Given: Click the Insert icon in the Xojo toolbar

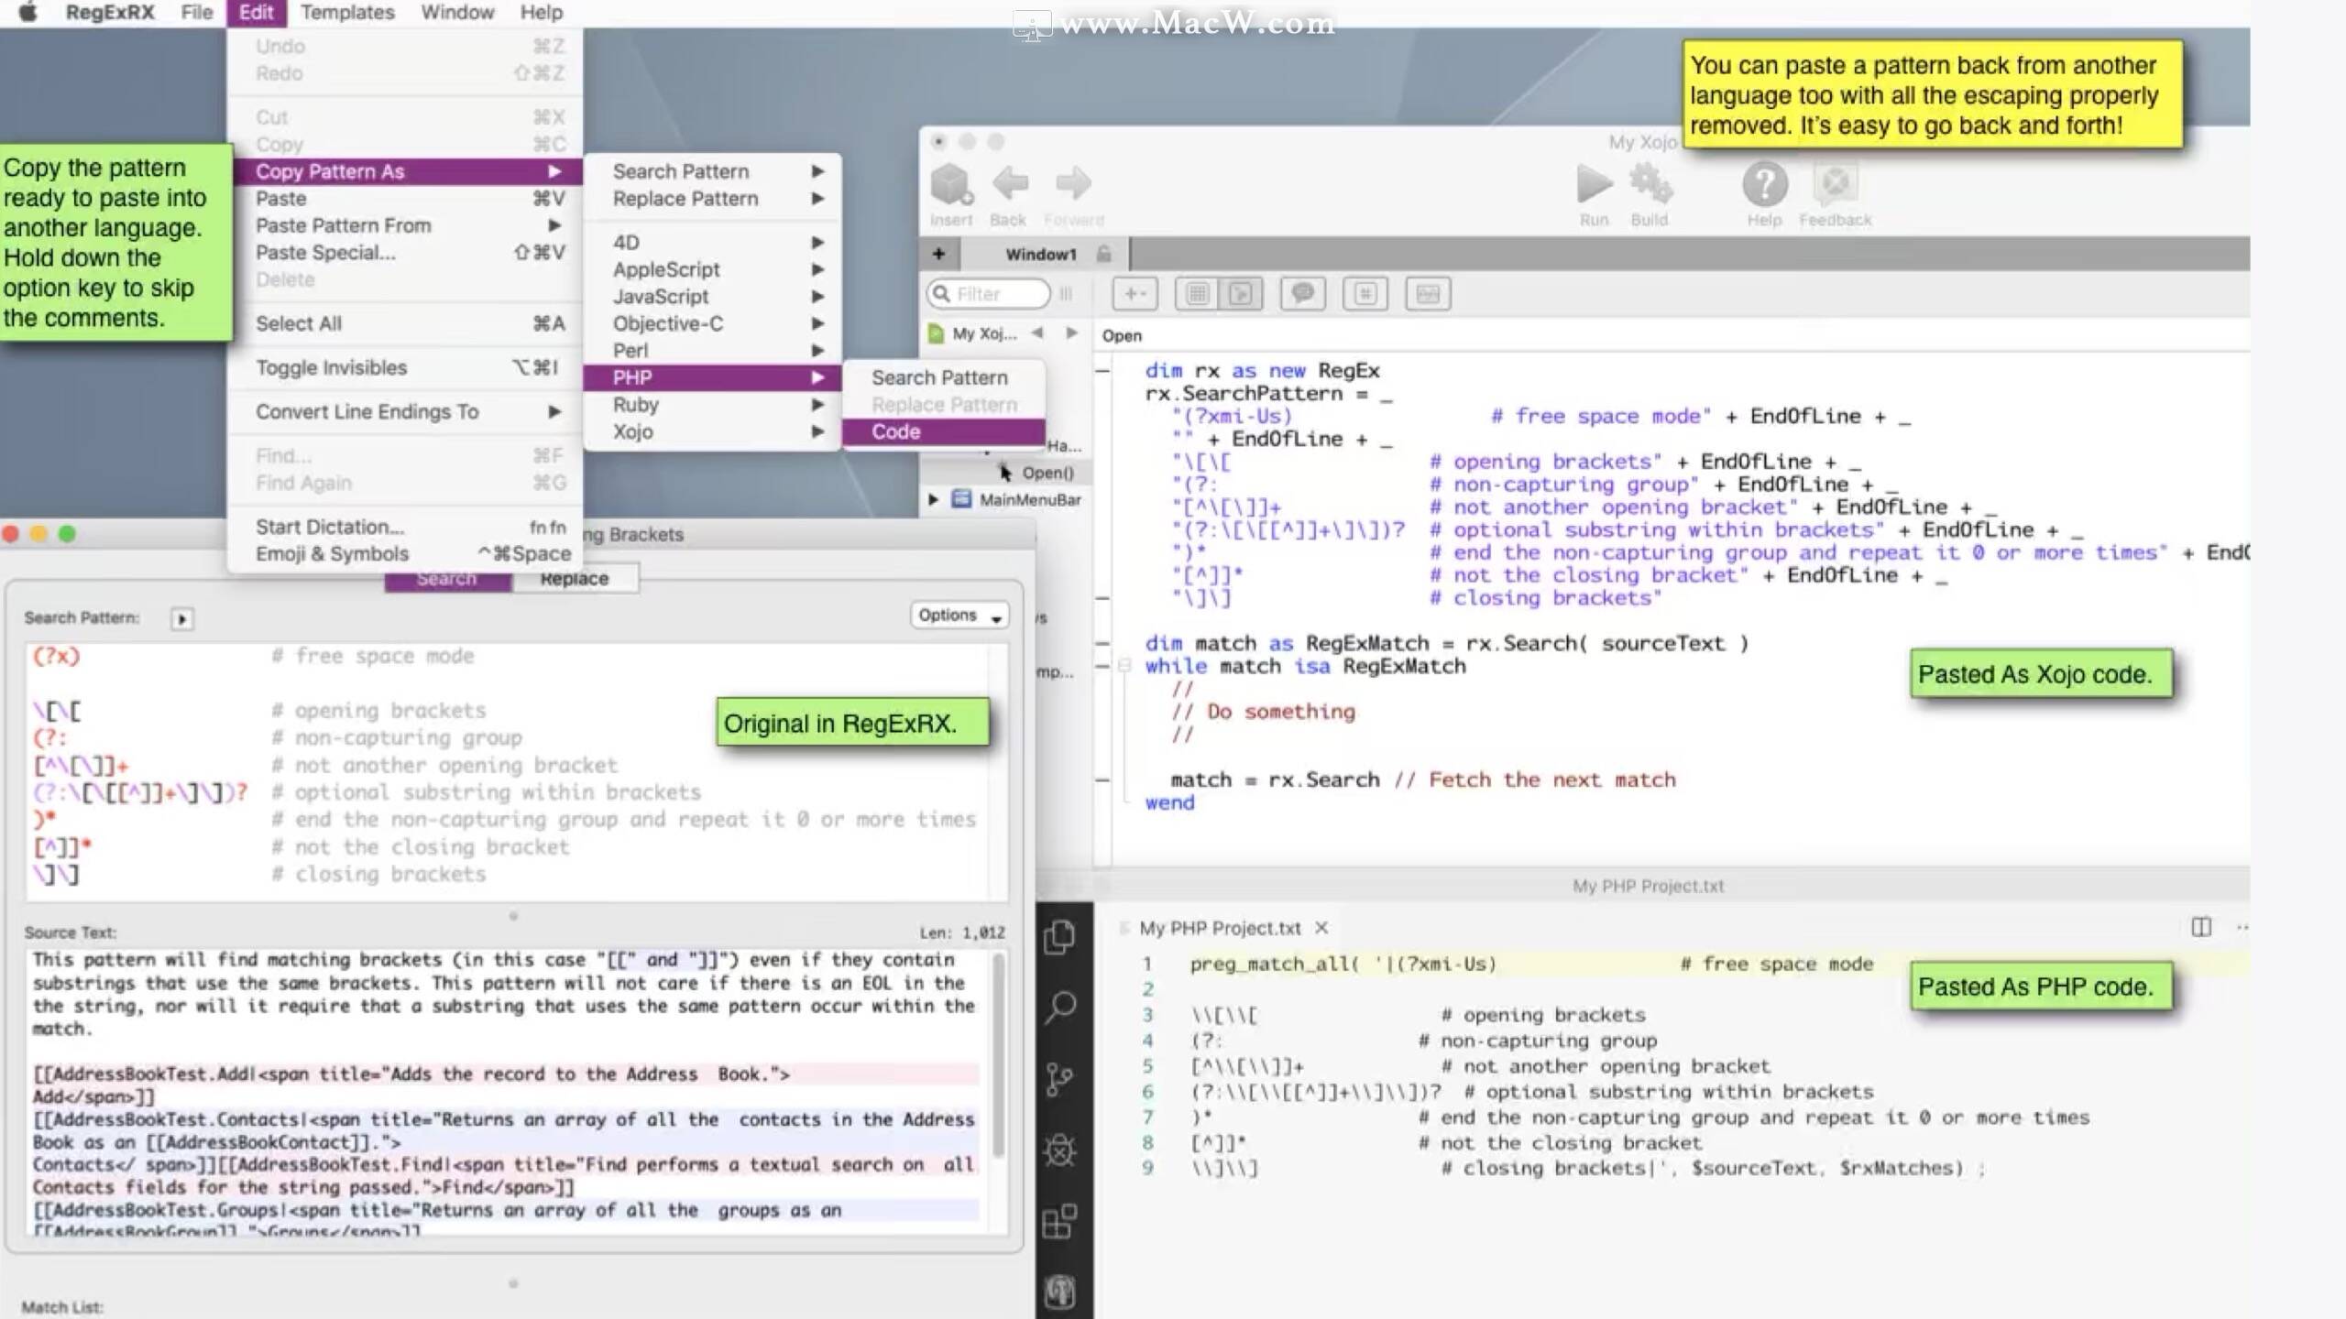Looking at the screenshot, I should click(951, 185).
